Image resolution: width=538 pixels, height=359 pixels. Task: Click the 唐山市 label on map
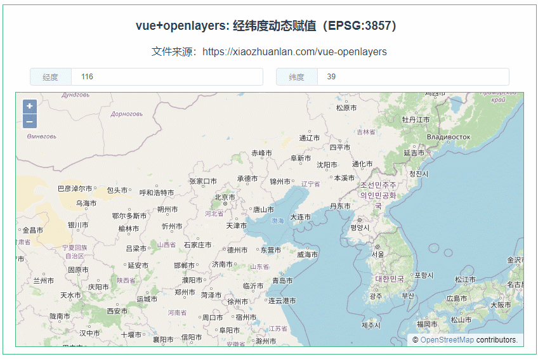263,209
